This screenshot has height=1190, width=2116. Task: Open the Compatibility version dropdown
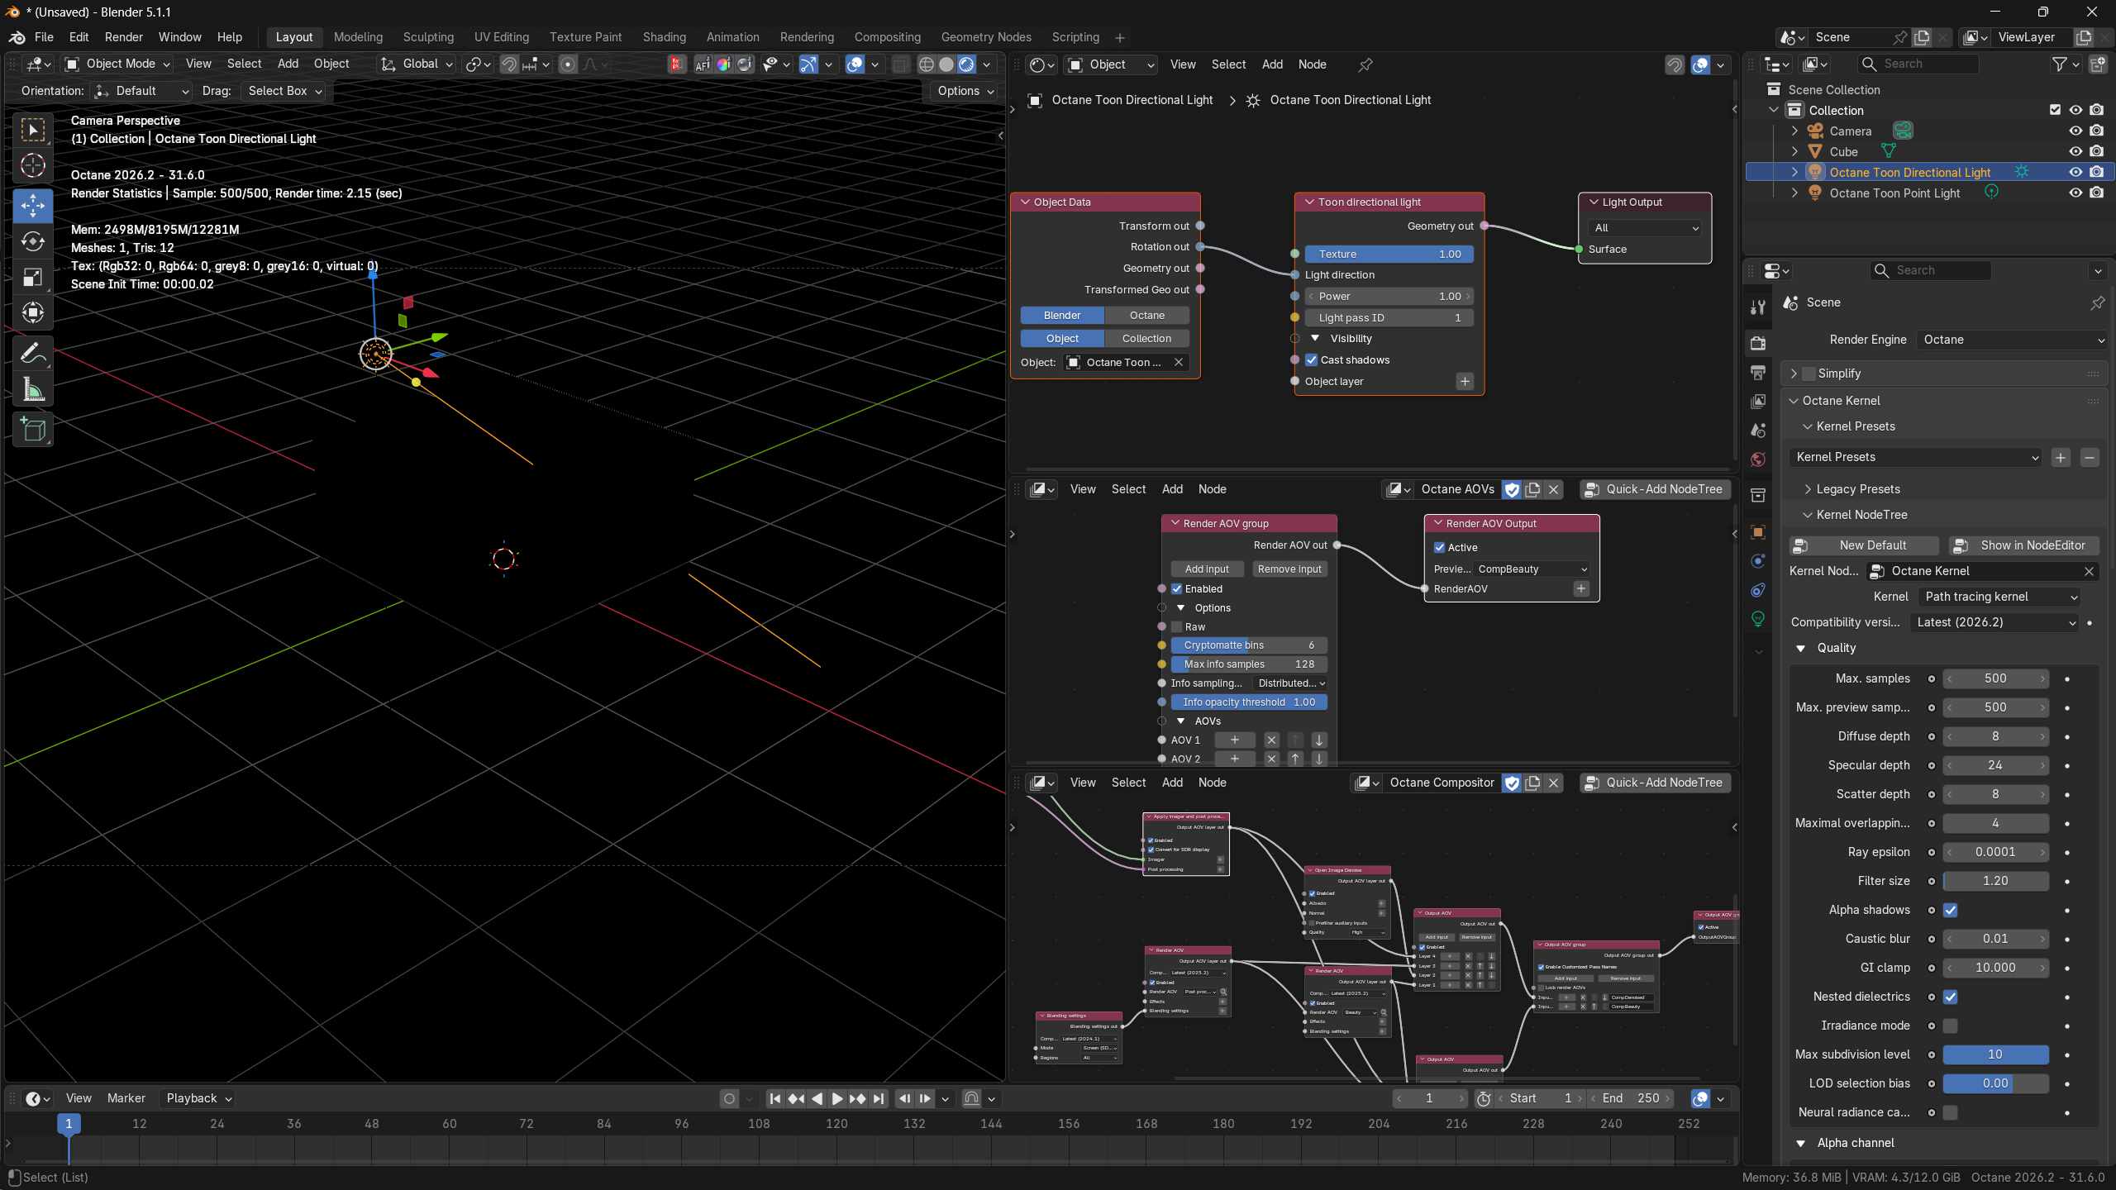point(1995,622)
